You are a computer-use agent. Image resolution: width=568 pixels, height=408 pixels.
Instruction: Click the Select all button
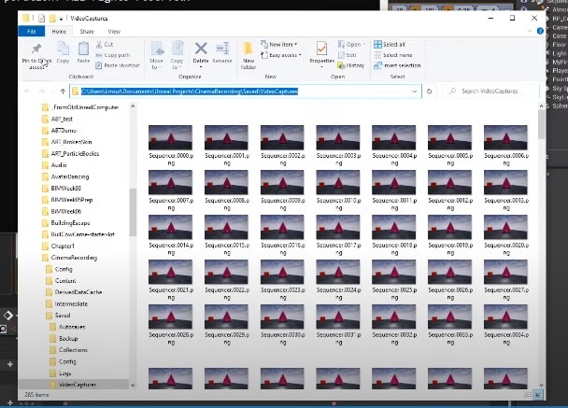pos(390,44)
